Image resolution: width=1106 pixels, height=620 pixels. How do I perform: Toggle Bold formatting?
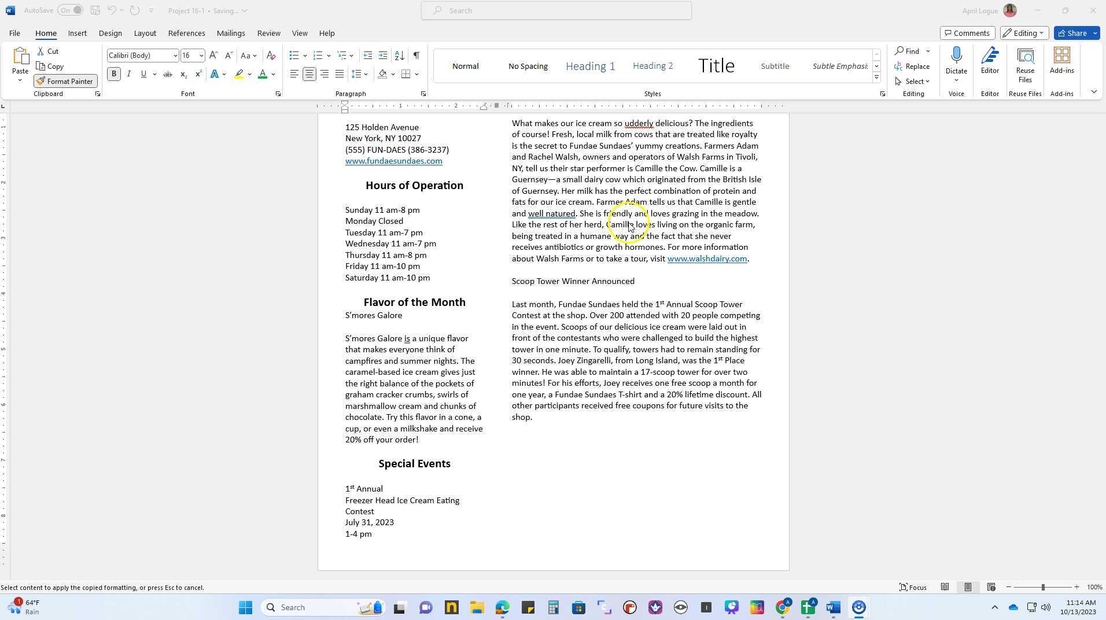point(114,74)
